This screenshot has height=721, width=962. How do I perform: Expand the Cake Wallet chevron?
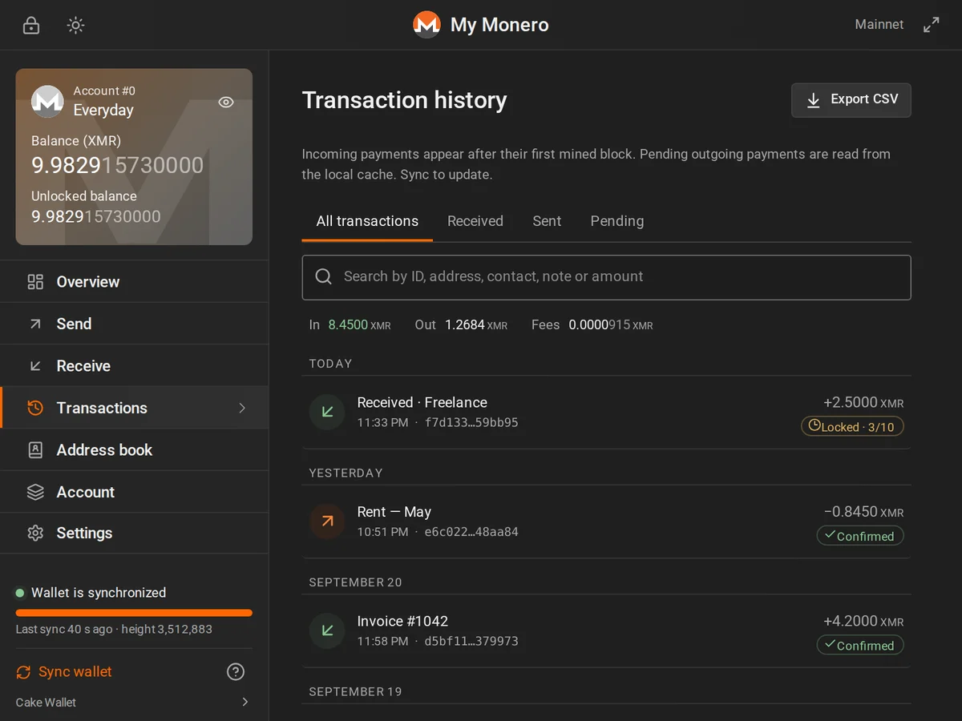click(x=245, y=703)
